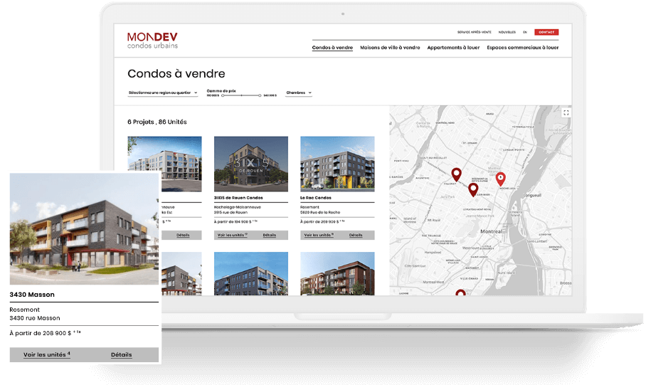646x385 pixels.
Task: Click the Montreal label on the map
Action: (491, 231)
